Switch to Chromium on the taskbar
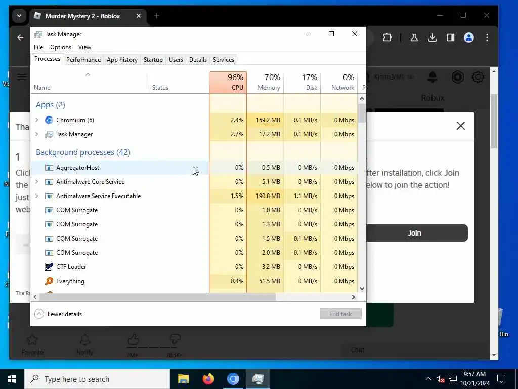 coord(233,379)
